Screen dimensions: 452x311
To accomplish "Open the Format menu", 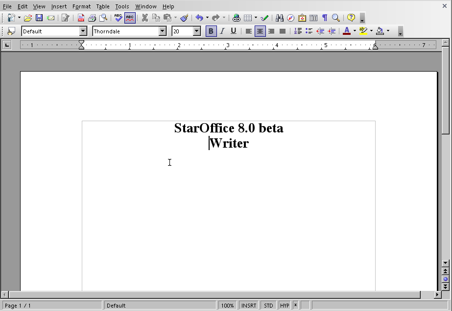I will tap(81, 6).
